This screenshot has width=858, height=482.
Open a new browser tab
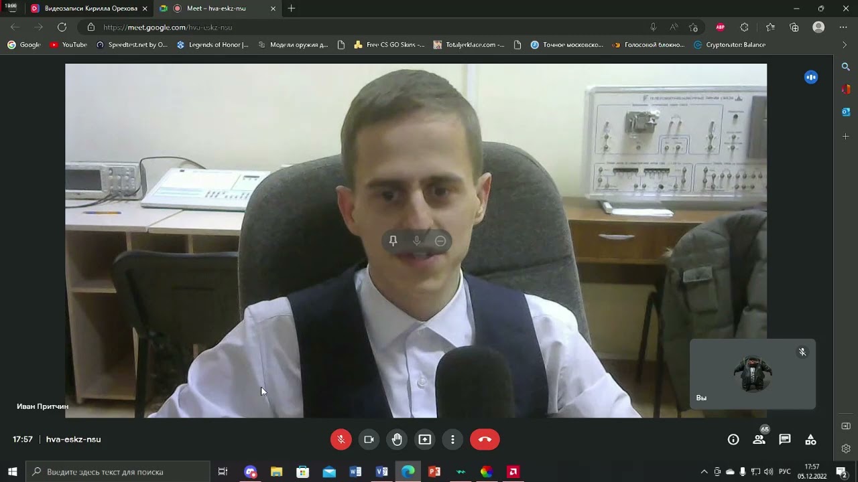click(x=291, y=9)
